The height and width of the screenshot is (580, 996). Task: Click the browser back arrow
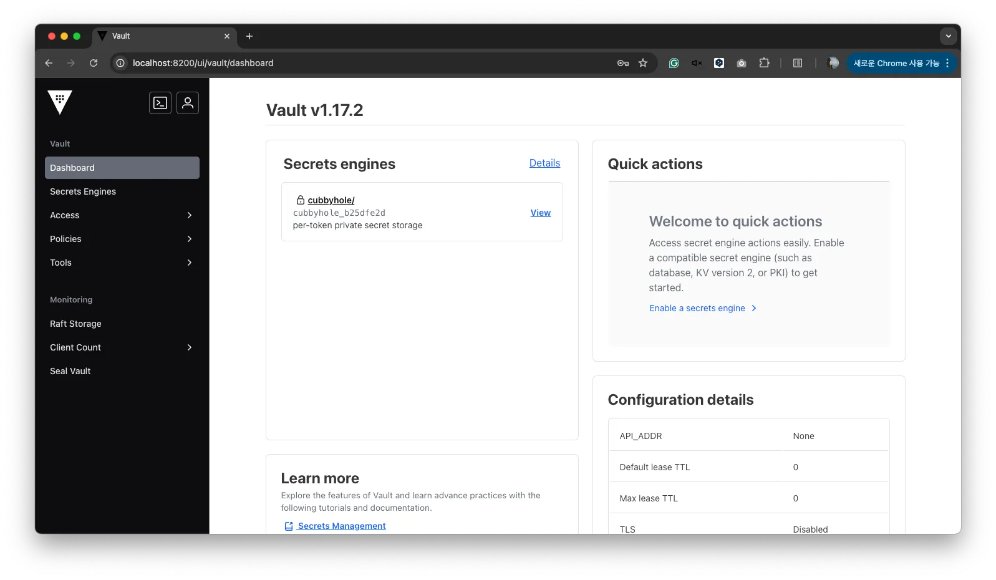tap(49, 63)
